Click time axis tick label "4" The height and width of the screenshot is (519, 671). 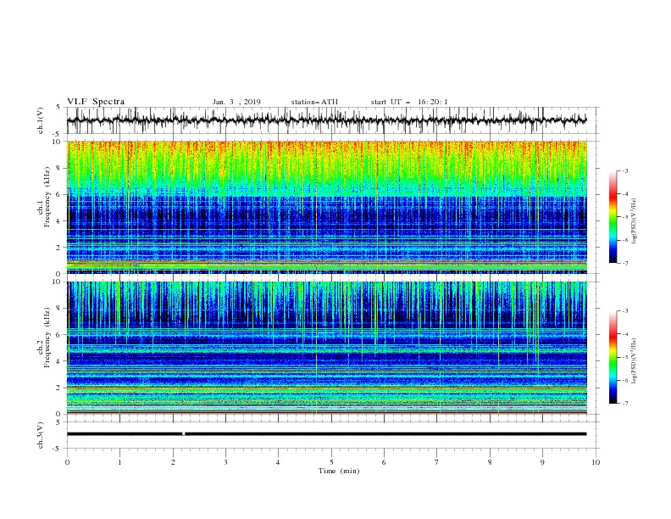click(278, 462)
